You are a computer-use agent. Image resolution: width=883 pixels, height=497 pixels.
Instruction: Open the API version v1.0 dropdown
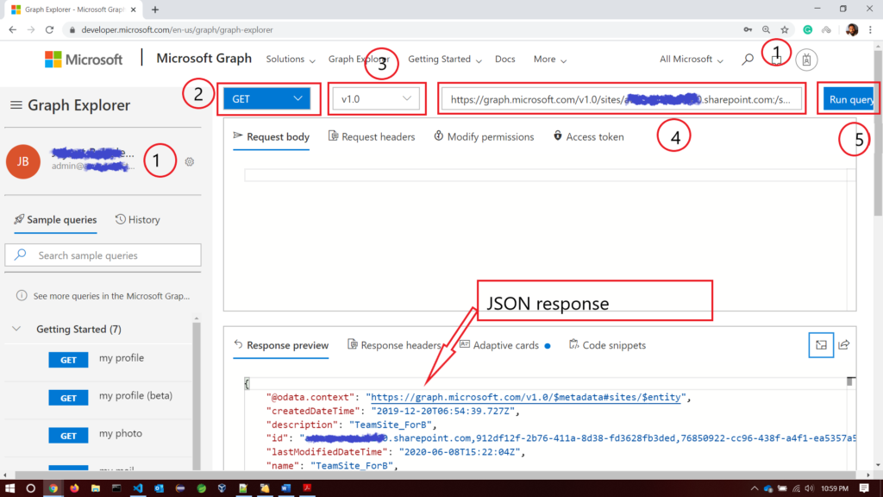[x=376, y=99]
